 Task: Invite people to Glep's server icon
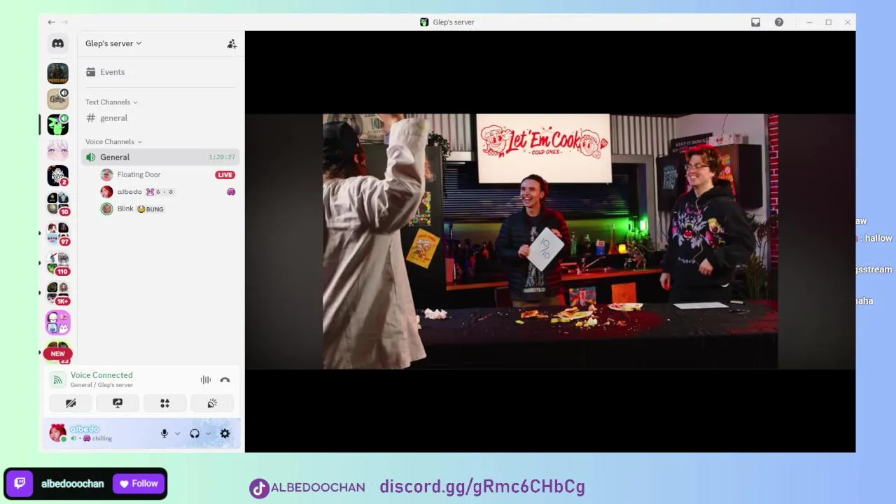tap(232, 43)
